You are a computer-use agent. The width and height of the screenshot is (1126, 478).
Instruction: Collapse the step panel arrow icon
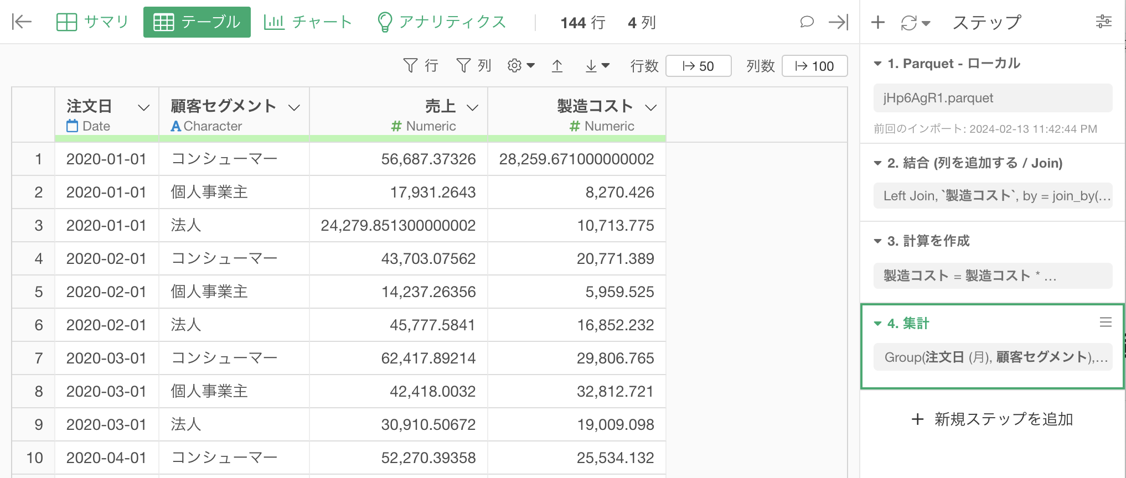point(838,22)
